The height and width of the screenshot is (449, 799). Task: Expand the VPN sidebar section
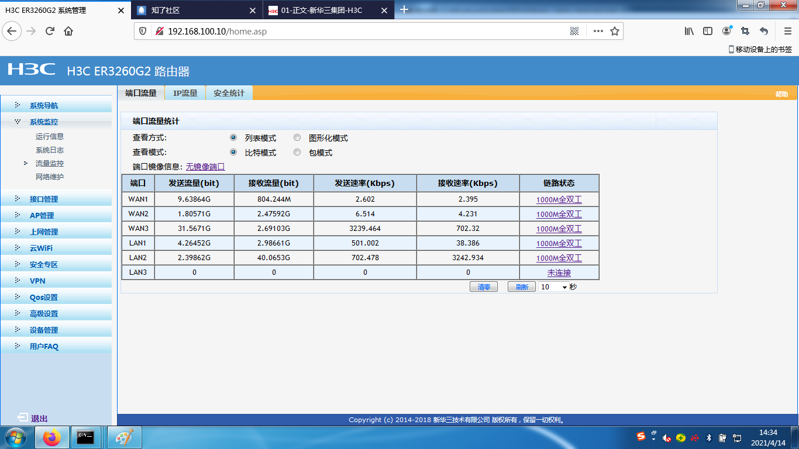tap(37, 281)
